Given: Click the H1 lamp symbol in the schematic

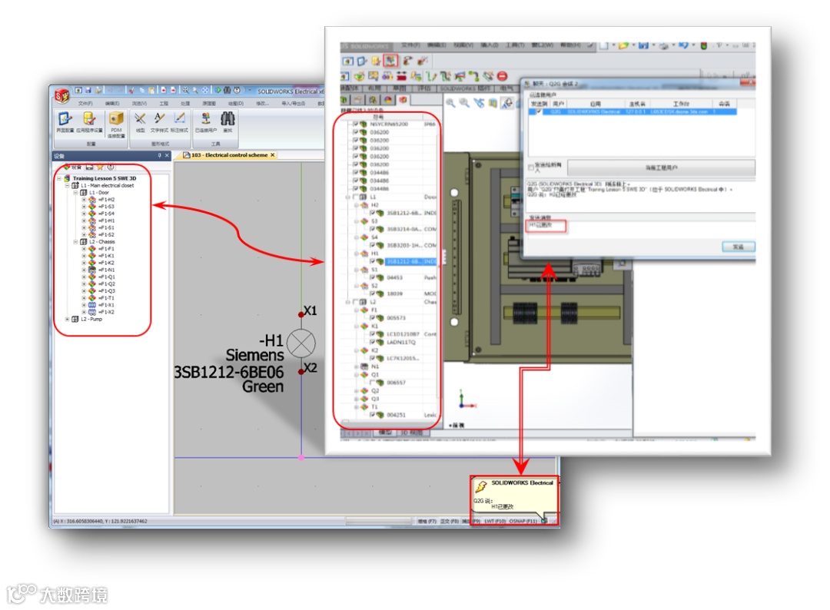Looking at the screenshot, I should [301, 343].
